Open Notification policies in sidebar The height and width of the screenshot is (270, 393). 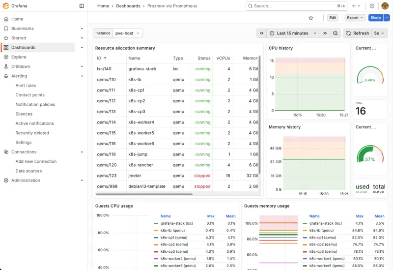[35, 105]
